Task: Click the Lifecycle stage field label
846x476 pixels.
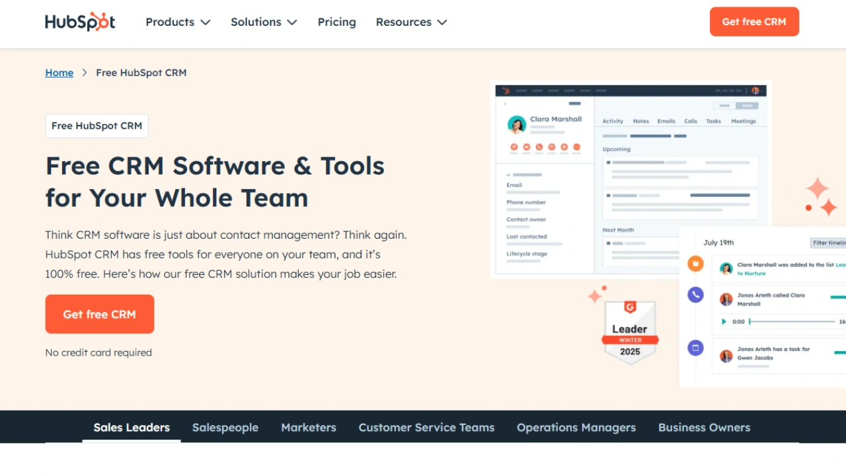Action: click(x=527, y=254)
